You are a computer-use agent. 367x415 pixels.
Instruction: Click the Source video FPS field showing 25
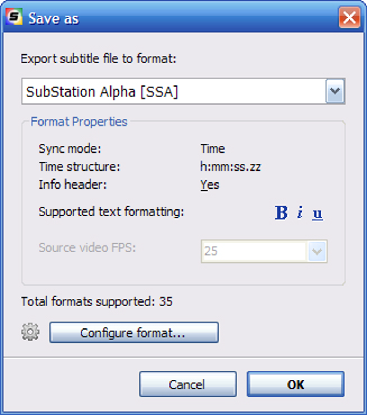[x=254, y=251]
